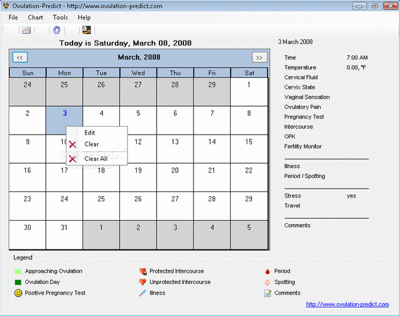This screenshot has width=400, height=316.
Task: Open the File menu
Action: (x=13, y=17)
